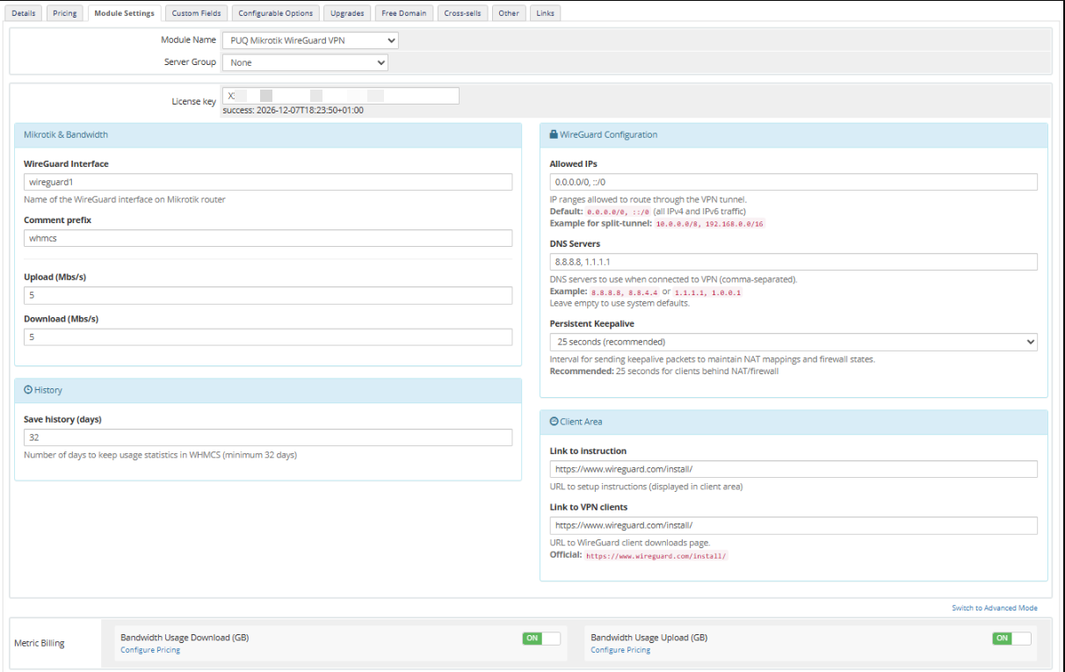
Task: Switch to the Pricing tab
Action: pyautogui.click(x=64, y=13)
